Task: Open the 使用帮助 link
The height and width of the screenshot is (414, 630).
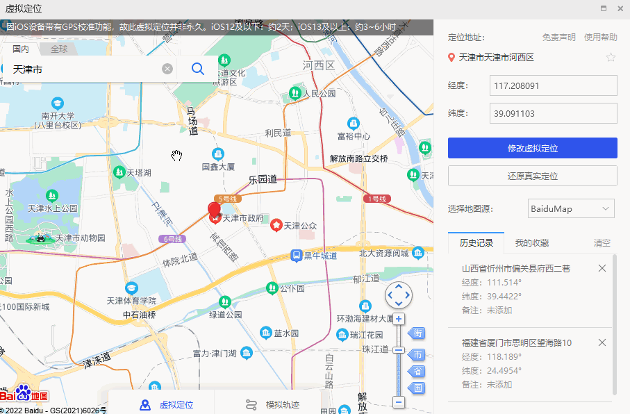Action: pos(600,38)
